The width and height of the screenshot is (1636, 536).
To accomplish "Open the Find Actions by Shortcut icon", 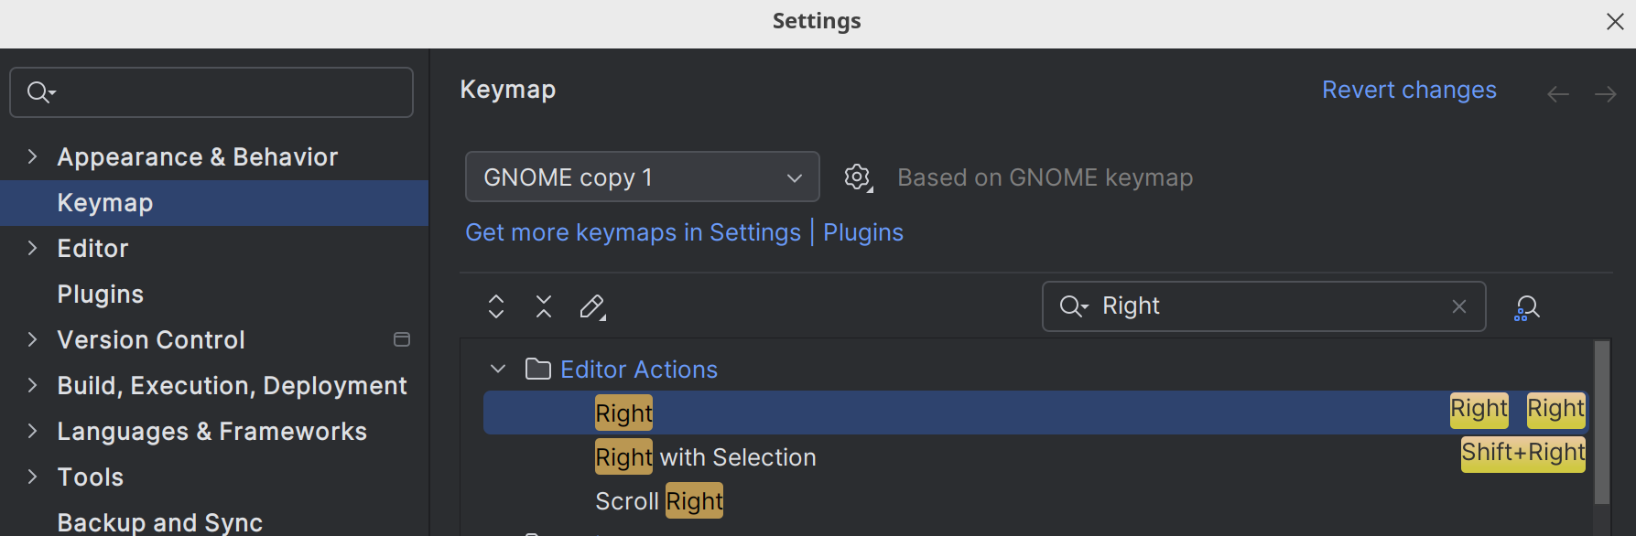I will (1527, 307).
